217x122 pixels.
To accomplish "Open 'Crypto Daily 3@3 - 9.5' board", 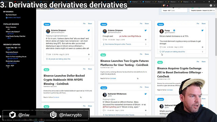I will [x=13, y=48].
